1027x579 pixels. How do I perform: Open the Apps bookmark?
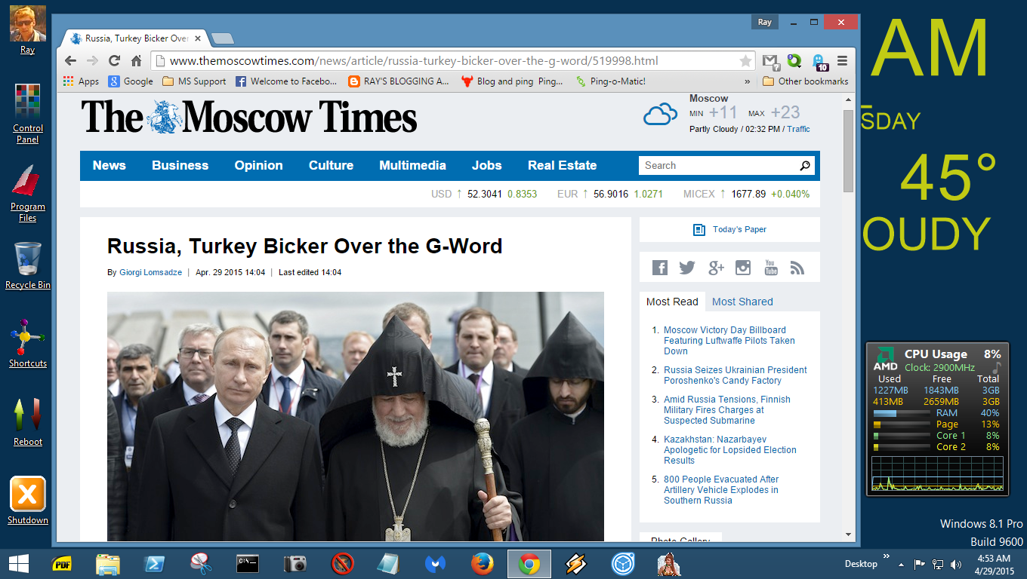point(81,81)
